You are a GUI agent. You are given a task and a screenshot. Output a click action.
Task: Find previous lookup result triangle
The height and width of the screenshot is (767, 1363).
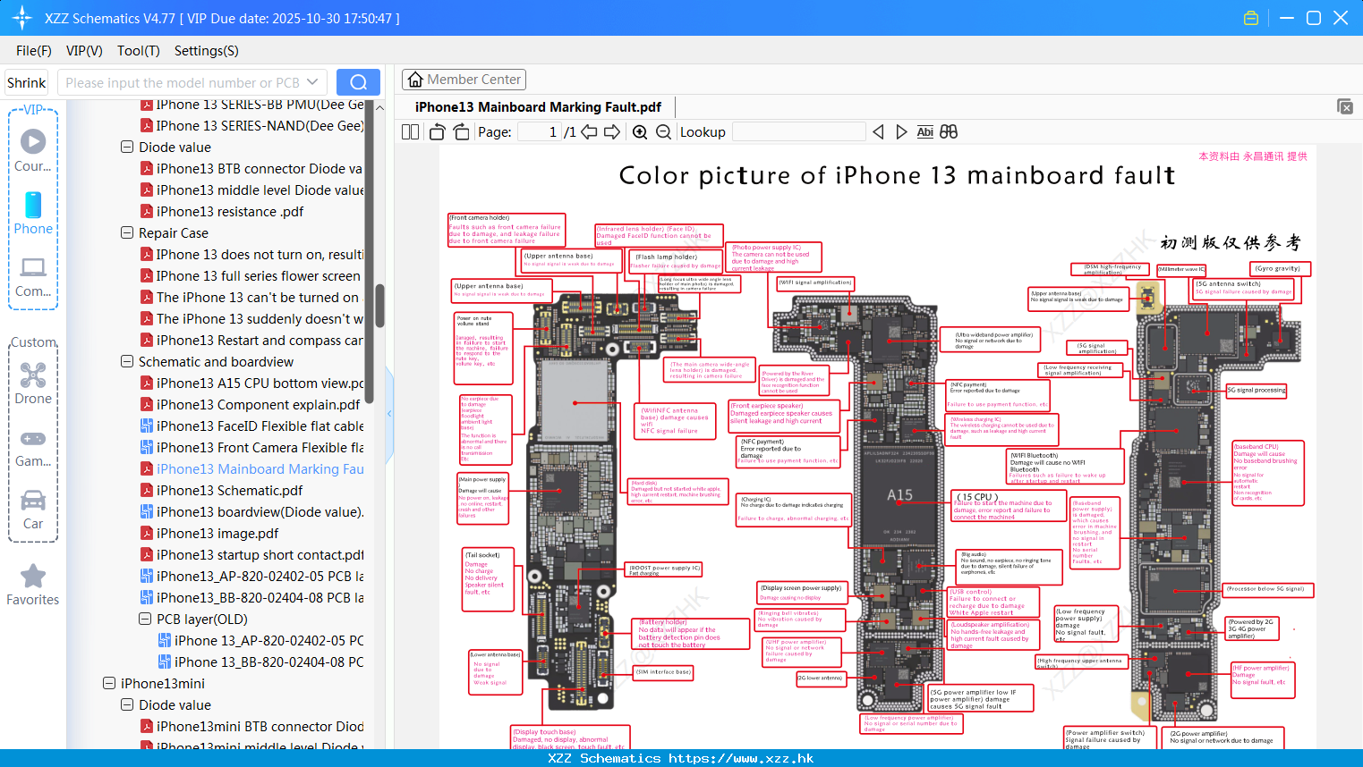tap(878, 131)
